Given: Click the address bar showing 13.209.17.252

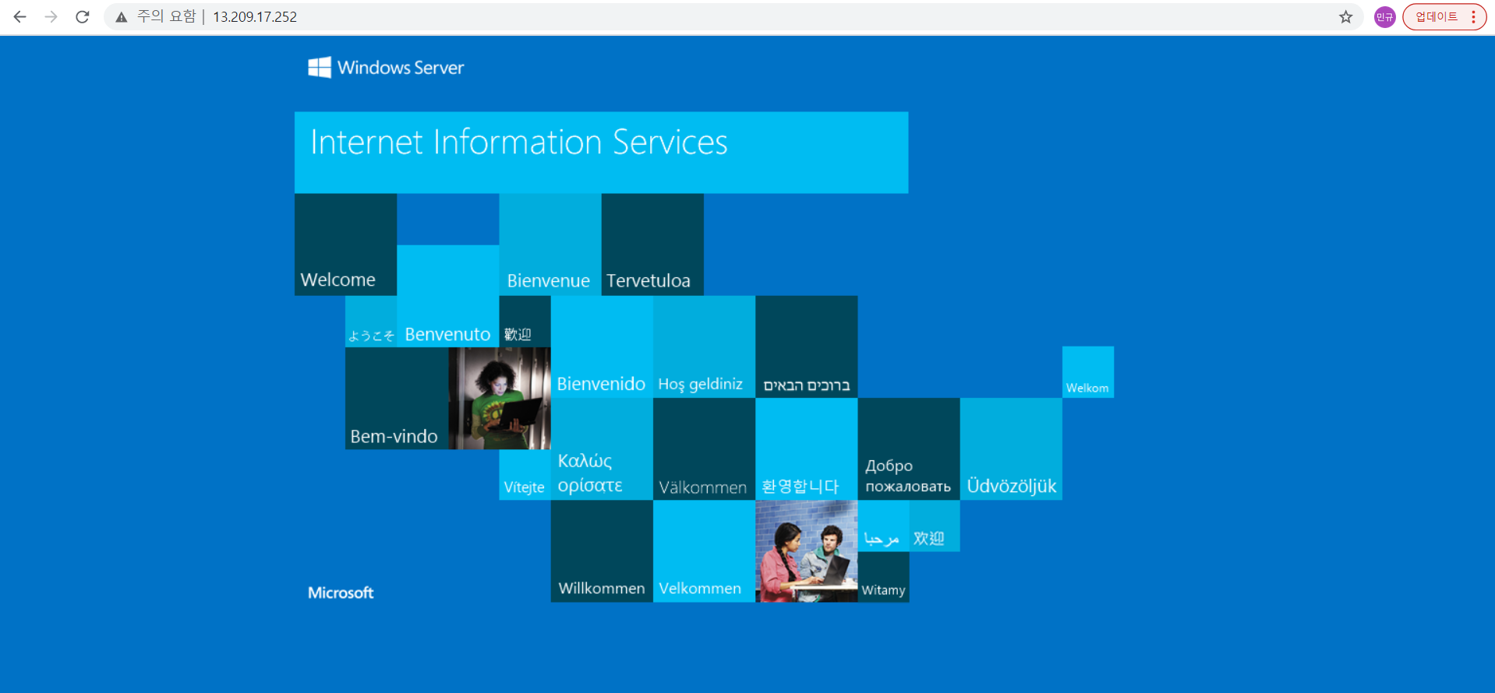Looking at the screenshot, I should pyautogui.click(x=733, y=16).
